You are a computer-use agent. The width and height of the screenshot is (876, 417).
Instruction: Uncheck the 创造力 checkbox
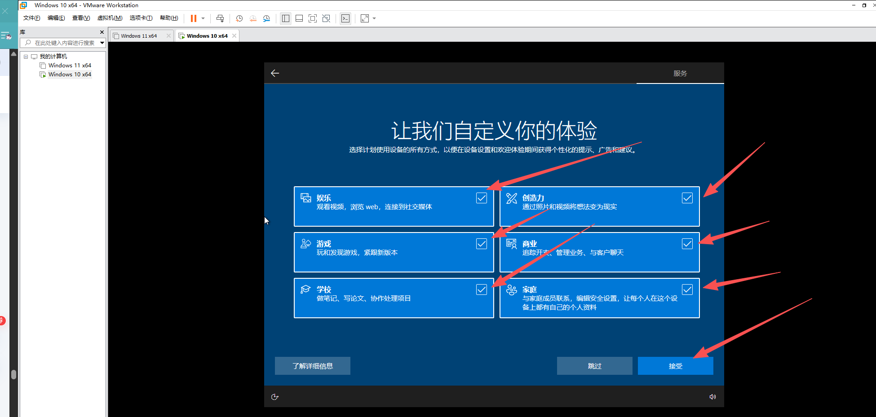pos(687,198)
